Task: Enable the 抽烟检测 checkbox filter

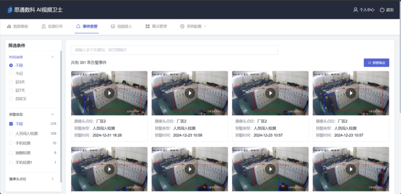Action: pyautogui.click(x=11, y=153)
